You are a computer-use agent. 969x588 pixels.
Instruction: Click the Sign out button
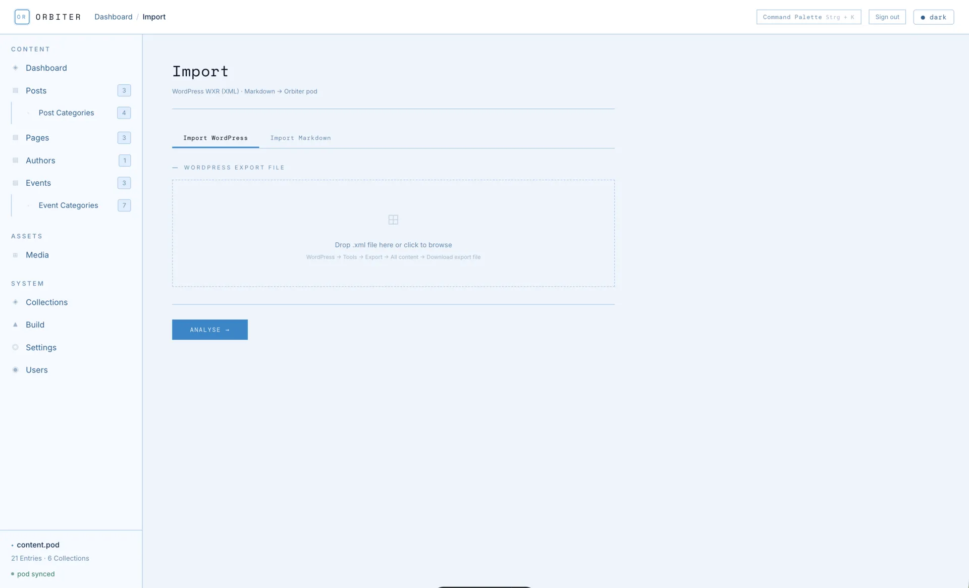pos(887,17)
